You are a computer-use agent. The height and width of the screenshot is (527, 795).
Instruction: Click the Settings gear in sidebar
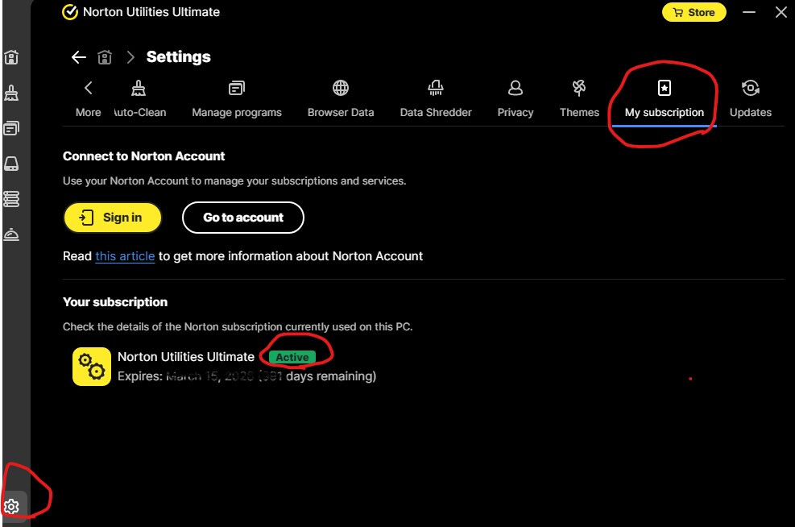coord(11,506)
